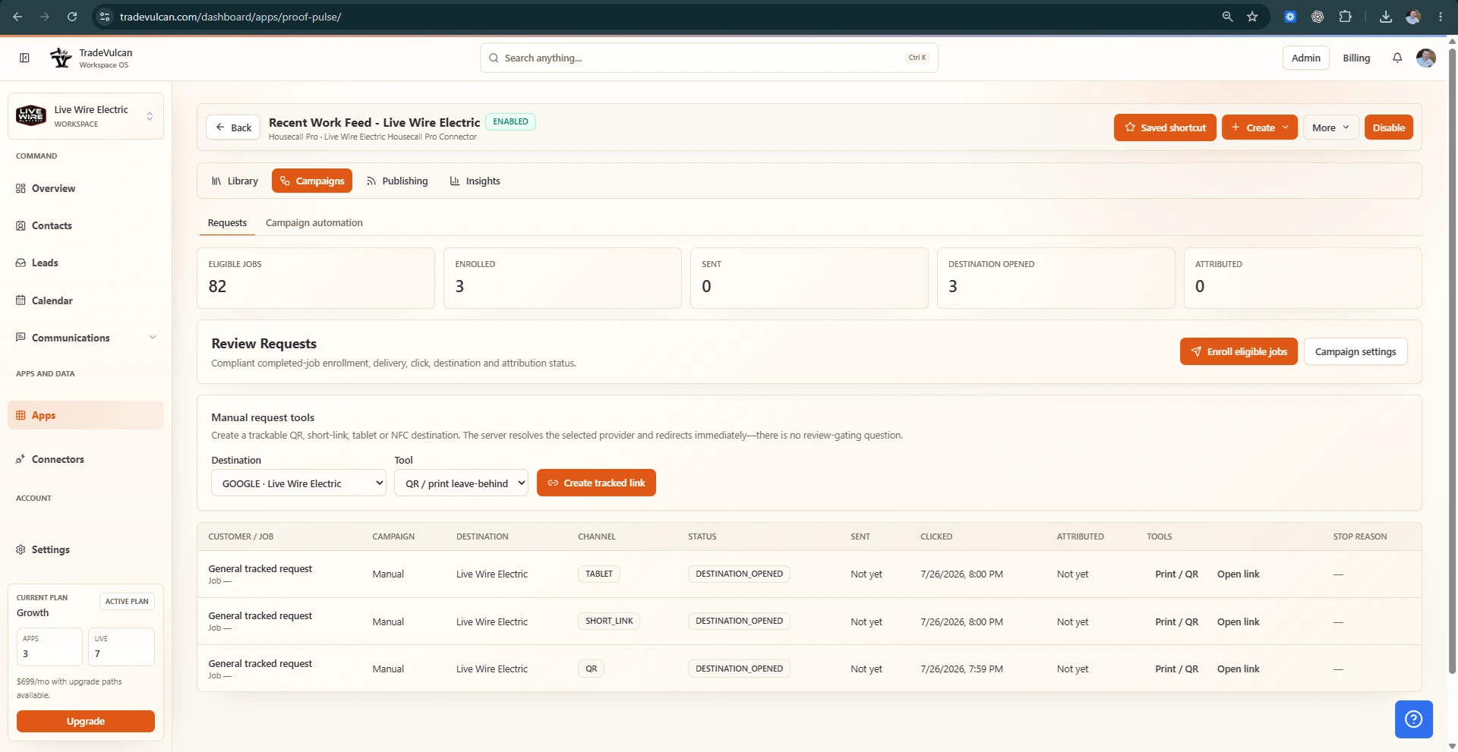Click the browser address bar URL
Viewport: 1458px width, 752px height.
tap(230, 17)
